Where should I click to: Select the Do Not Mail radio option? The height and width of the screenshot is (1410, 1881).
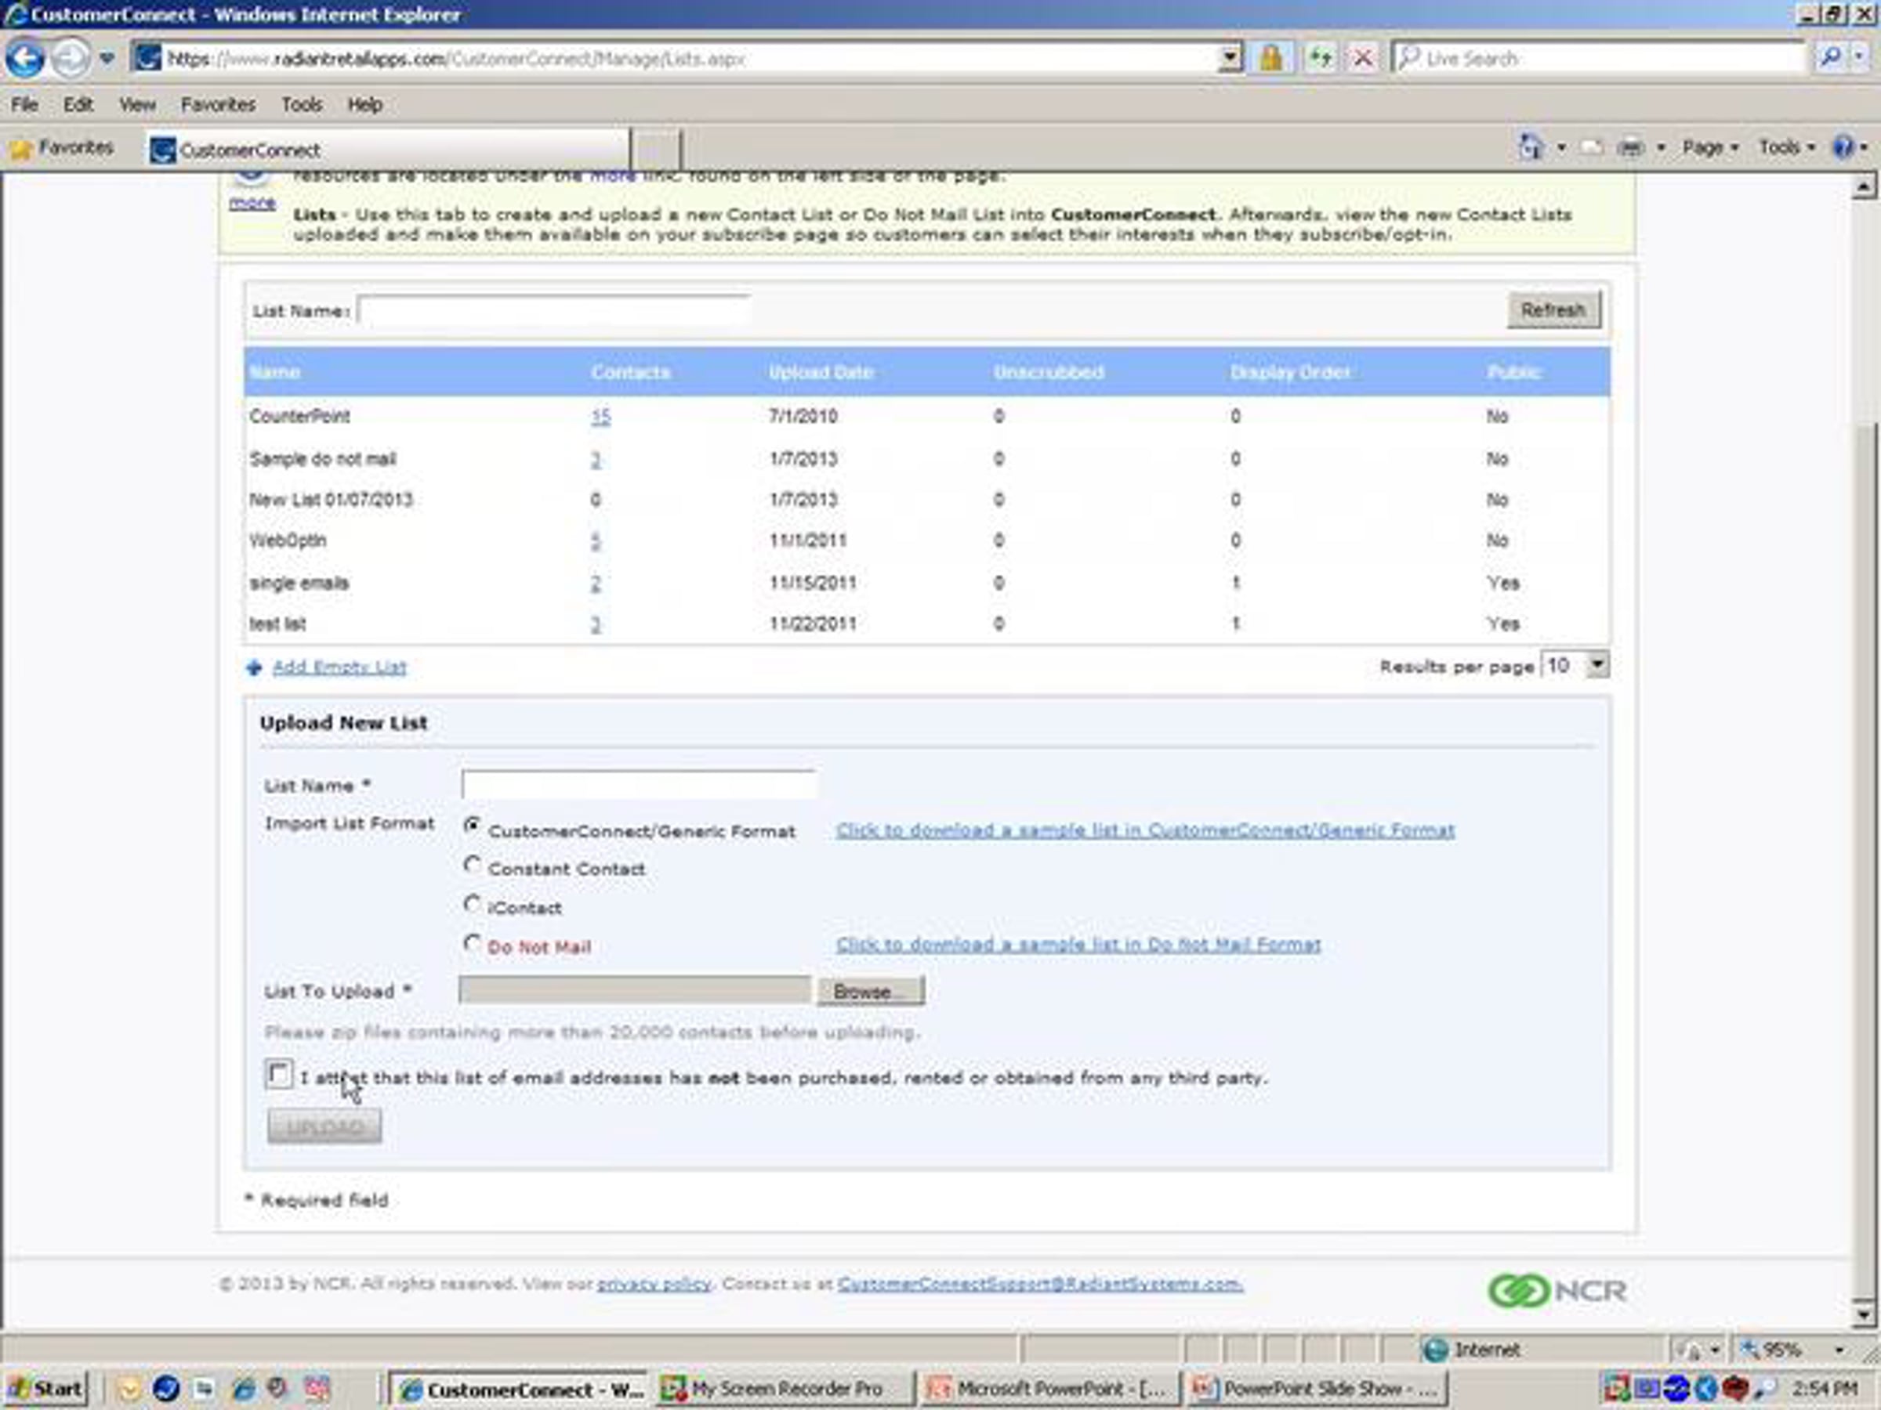(472, 942)
